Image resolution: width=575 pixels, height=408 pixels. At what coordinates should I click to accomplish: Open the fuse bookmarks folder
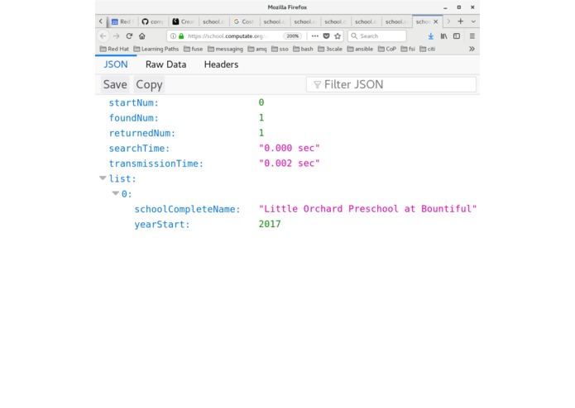click(x=194, y=49)
